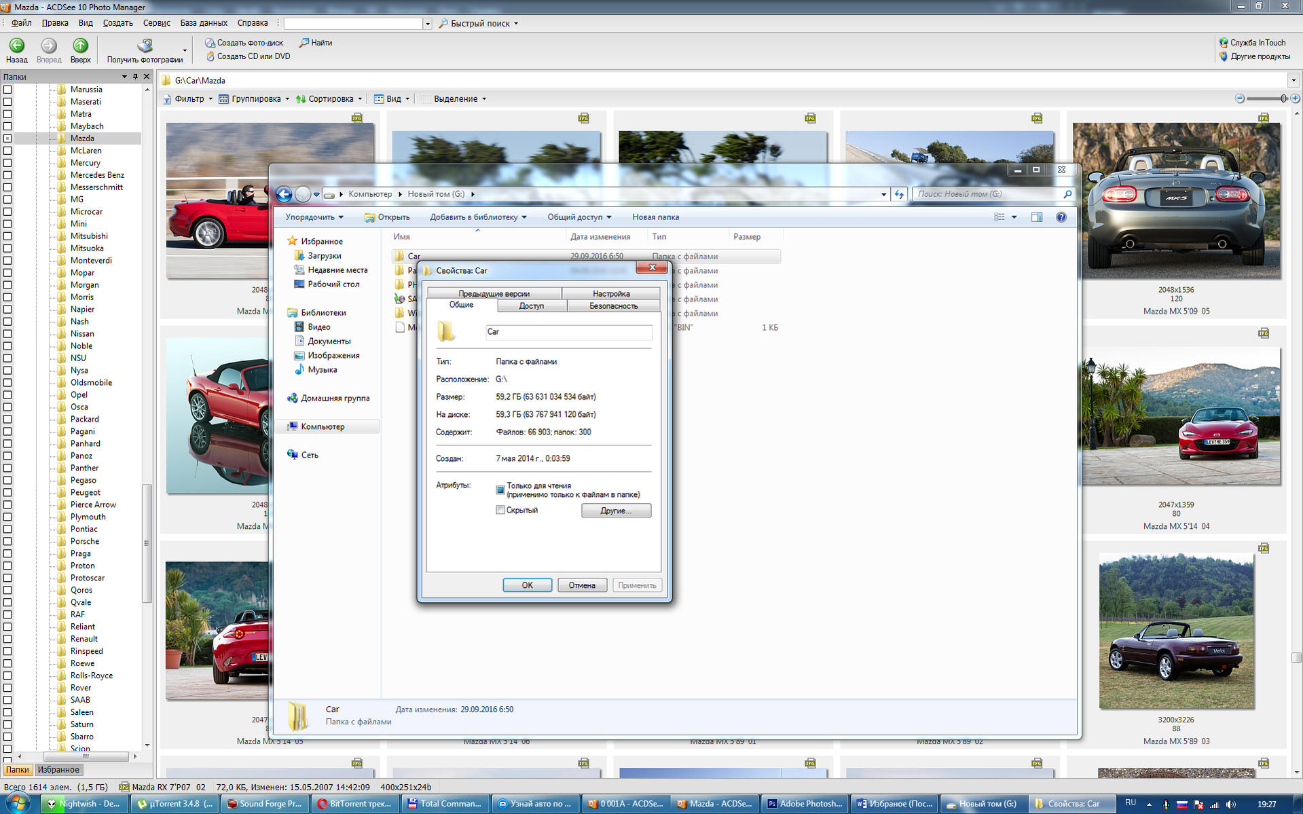Check the box beside Mazda folder

(x=7, y=138)
